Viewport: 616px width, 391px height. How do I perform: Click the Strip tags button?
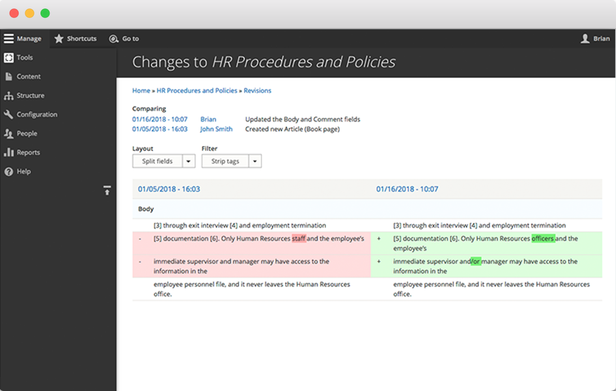coord(225,161)
